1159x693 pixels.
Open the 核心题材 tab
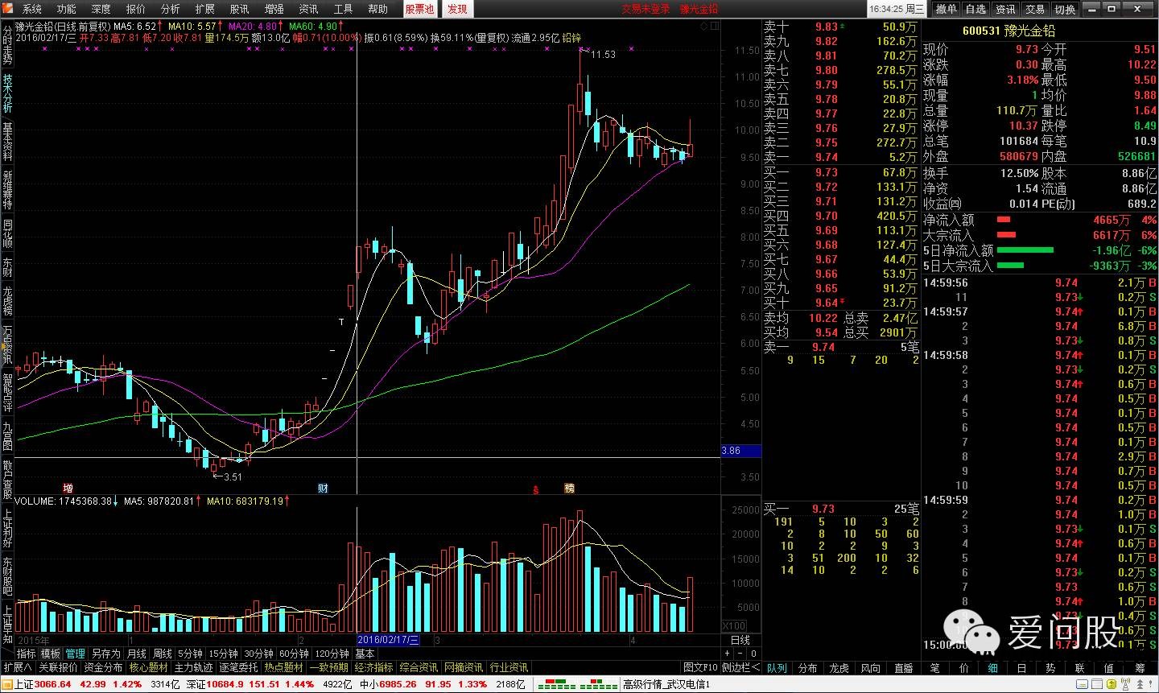pos(149,667)
